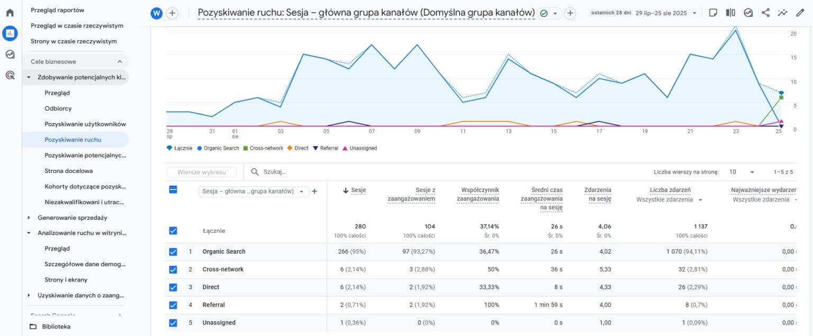Screen dimensions: 813x336
Task: Open the Insights icon in top toolbar
Action: 748,13
